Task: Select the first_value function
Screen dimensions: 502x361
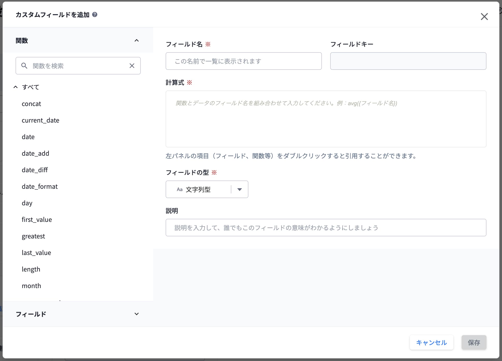Action: [x=37, y=220]
